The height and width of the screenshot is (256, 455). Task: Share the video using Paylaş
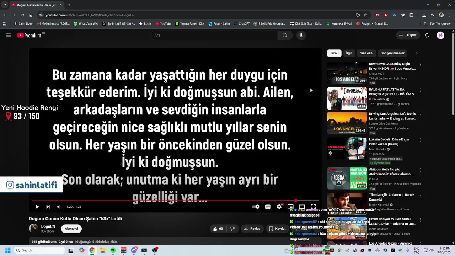point(252,229)
